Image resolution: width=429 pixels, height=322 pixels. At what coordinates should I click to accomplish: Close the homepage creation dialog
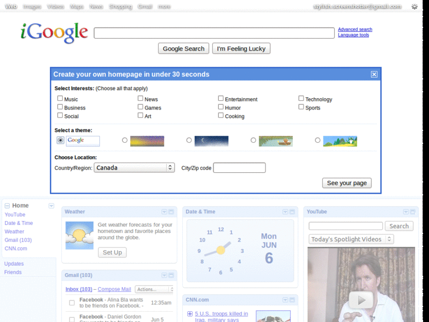tap(374, 74)
